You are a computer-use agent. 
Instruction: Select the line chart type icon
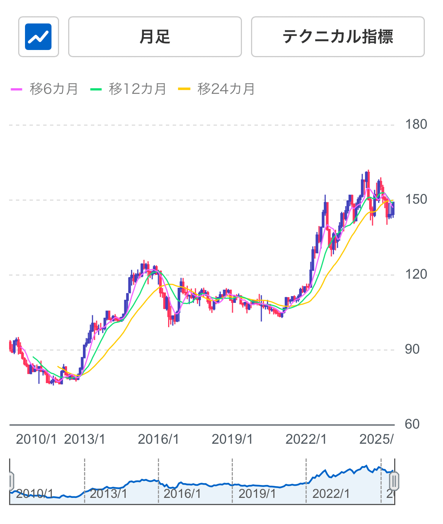tap(38, 36)
